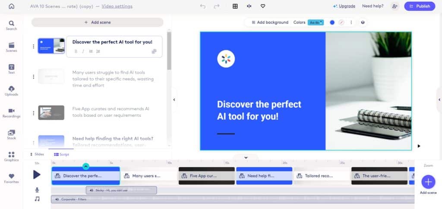Select the no-color slash swatch

[341, 22]
